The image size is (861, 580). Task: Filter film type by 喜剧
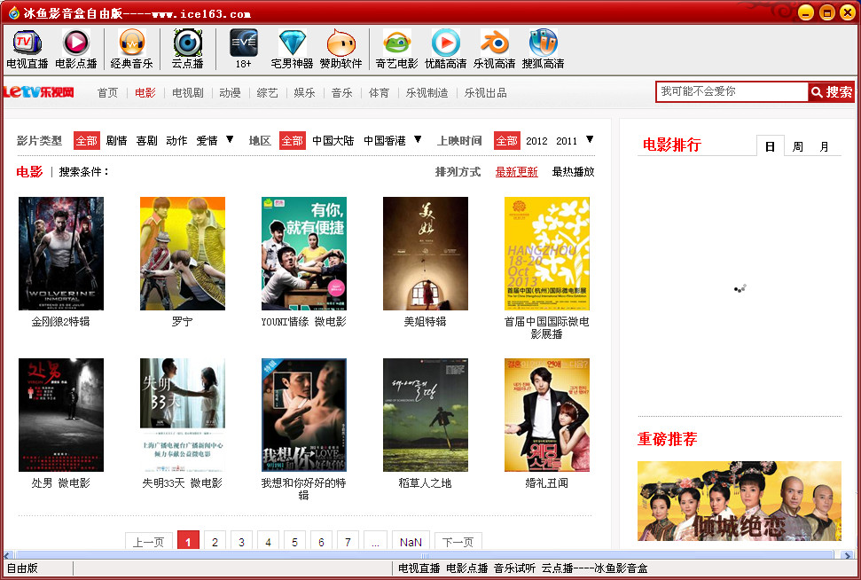point(146,141)
